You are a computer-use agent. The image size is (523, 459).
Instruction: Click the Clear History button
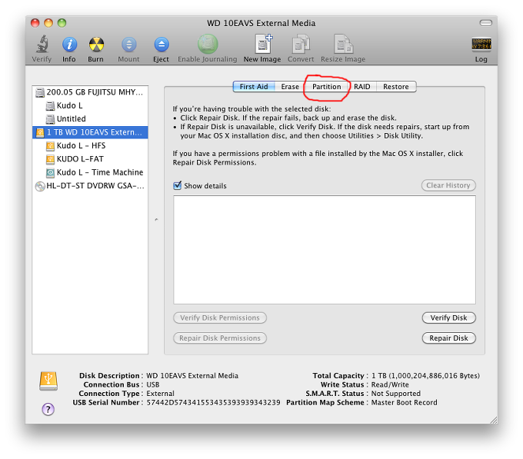[448, 185]
